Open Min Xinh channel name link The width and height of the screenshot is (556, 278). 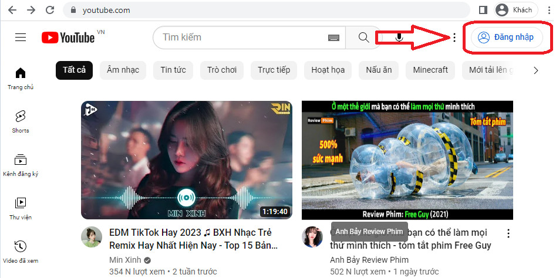point(125,260)
